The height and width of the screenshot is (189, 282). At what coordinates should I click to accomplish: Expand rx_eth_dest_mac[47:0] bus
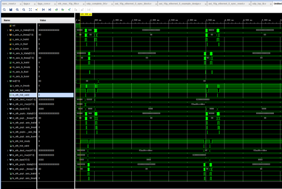coord(8,100)
